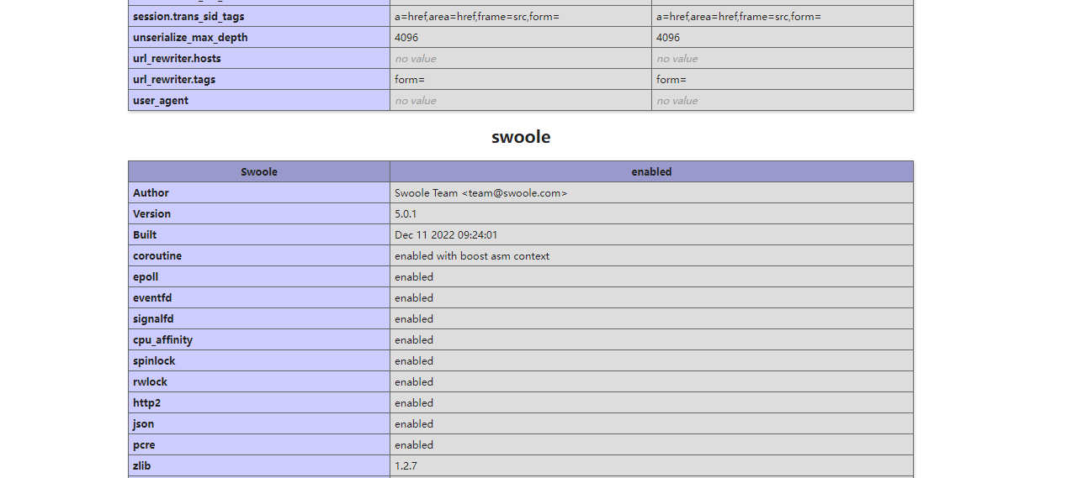1072x478 pixels.
Task: Click 'enabled' value in the cpu_affinity row
Action: [414, 339]
